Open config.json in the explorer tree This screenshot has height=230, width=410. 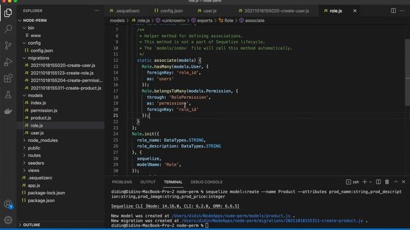[x=61, y=50]
